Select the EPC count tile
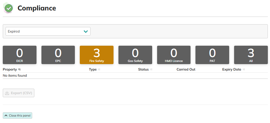Image resolution: width=270 pixels, height=123 pixels. [58, 55]
